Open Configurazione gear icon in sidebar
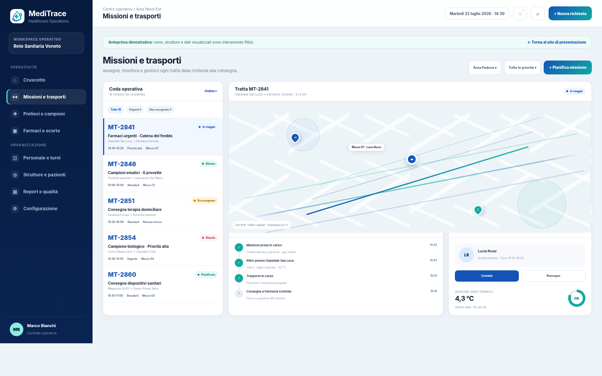The image size is (602, 376). coord(15,209)
